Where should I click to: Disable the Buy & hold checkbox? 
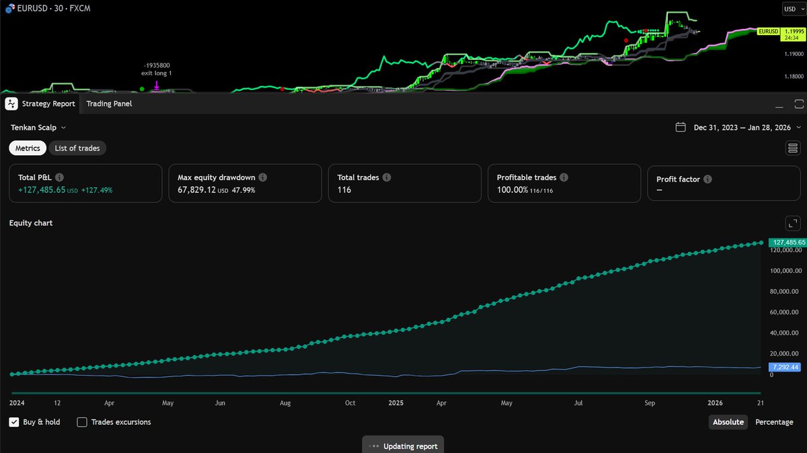[x=13, y=422]
